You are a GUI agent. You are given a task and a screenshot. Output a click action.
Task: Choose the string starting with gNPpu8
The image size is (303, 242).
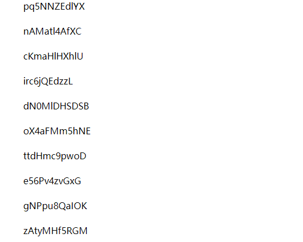(55, 206)
